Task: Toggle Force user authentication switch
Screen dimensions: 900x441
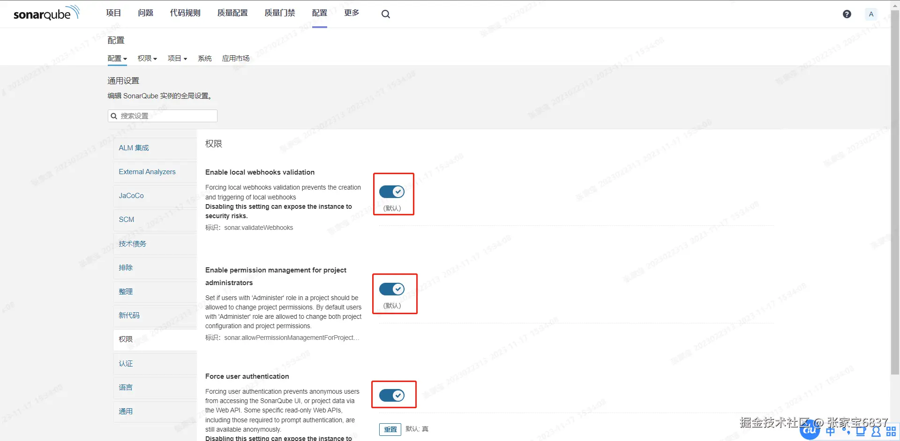Action: coord(392,396)
